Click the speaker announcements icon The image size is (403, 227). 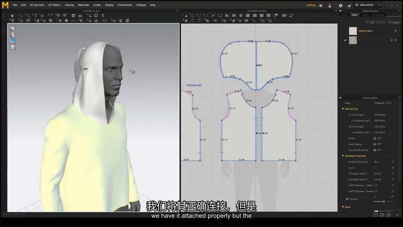pos(321,6)
